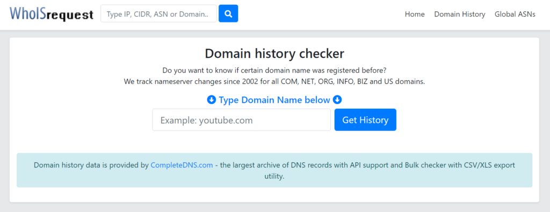Viewport: 550px width, 212px height.
Task: Click the magnifying glass search button
Action: (228, 13)
